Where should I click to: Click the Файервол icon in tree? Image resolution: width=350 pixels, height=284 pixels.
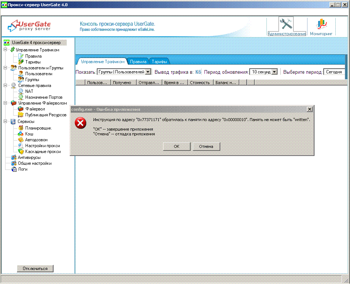point(21,109)
